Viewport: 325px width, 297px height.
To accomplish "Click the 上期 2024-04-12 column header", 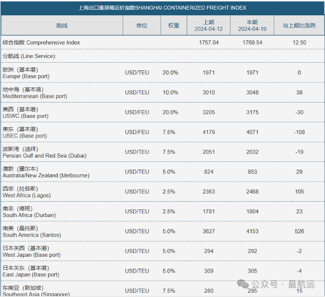I will 208,25.
